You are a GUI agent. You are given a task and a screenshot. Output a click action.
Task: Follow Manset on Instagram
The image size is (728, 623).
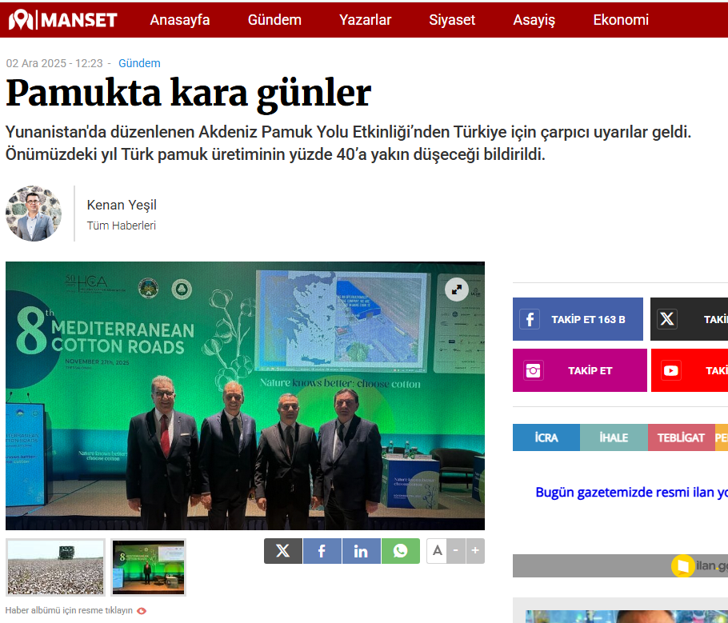coord(579,370)
